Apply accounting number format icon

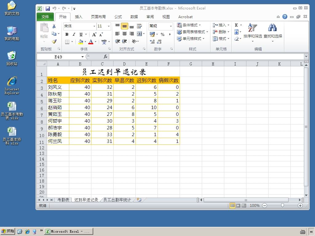(152, 34)
